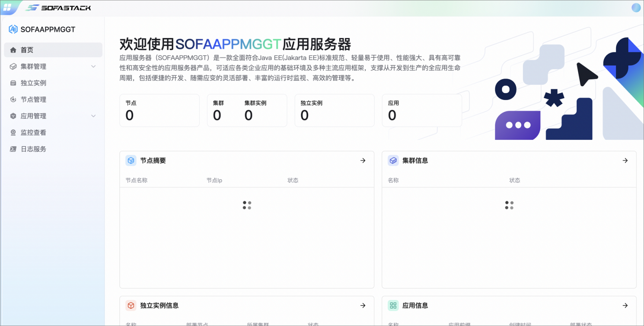Click the 集群实例 count value
The width and height of the screenshot is (644, 326).
(x=249, y=116)
